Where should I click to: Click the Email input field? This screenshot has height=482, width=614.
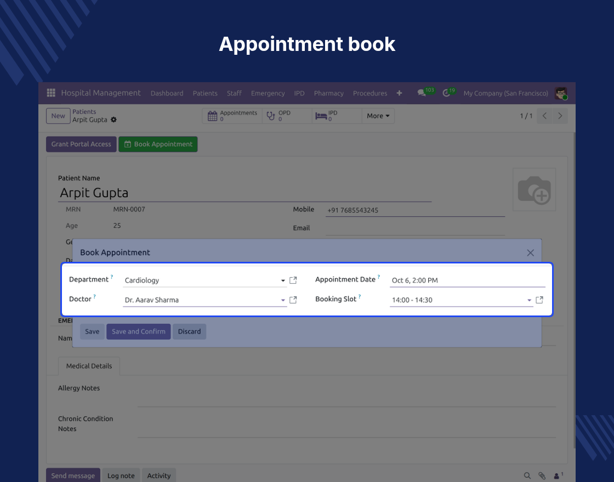point(415,228)
